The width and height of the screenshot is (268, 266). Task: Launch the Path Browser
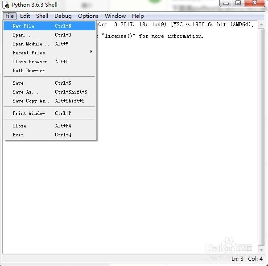coord(49,70)
